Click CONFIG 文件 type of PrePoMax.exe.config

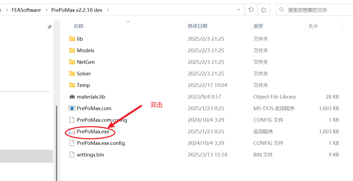pyautogui.click(x=269, y=143)
